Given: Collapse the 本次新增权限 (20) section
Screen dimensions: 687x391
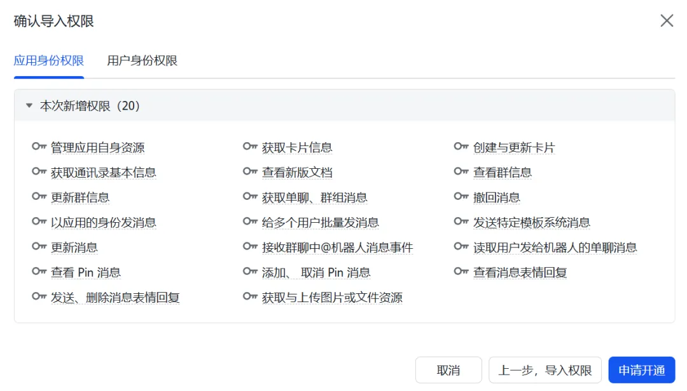Looking at the screenshot, I should (x=29, y=105).
